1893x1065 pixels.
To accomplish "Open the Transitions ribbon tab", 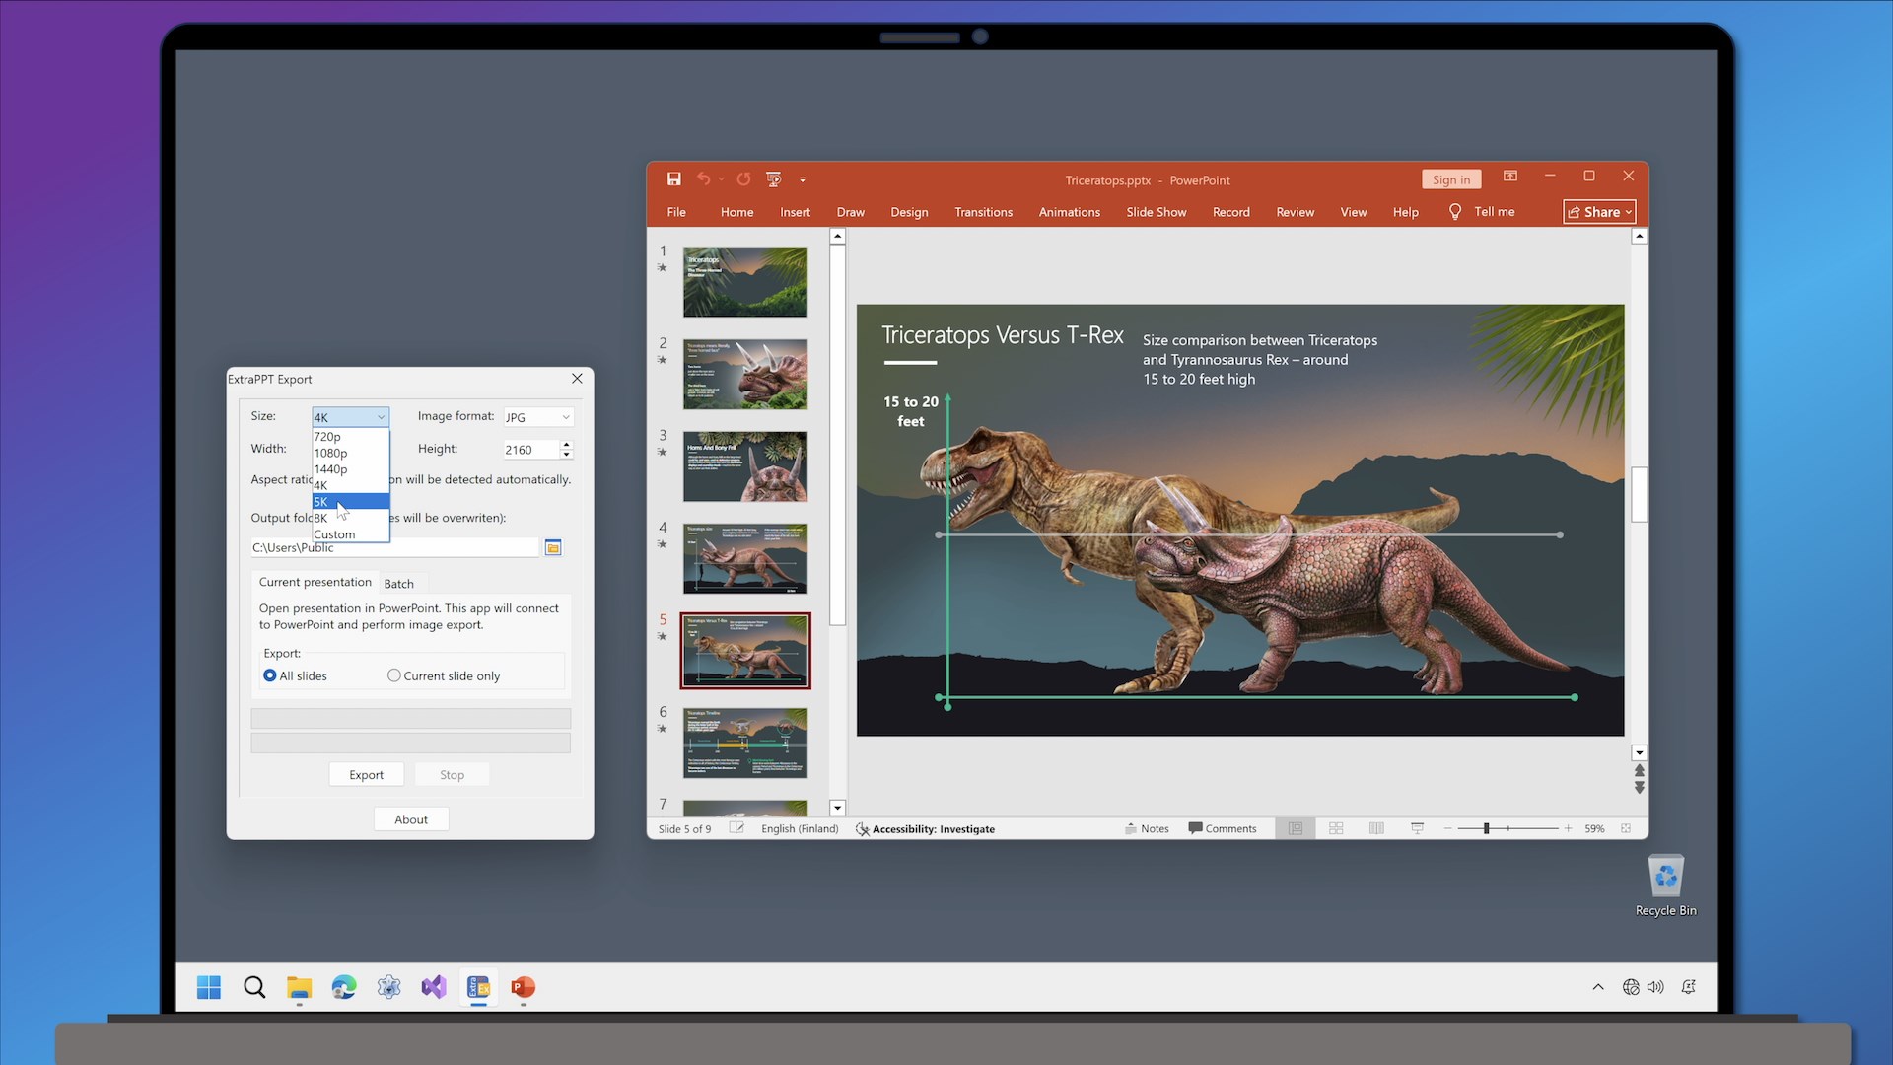I will click(983, 212).
